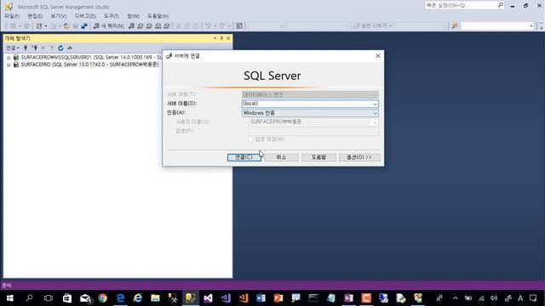Open OneNote from the taskbar
Screen dimensions: 545x306
(348, 298)
